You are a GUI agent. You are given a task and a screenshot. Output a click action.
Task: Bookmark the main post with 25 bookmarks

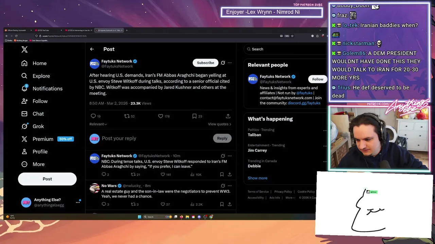[x=197, y=116]
